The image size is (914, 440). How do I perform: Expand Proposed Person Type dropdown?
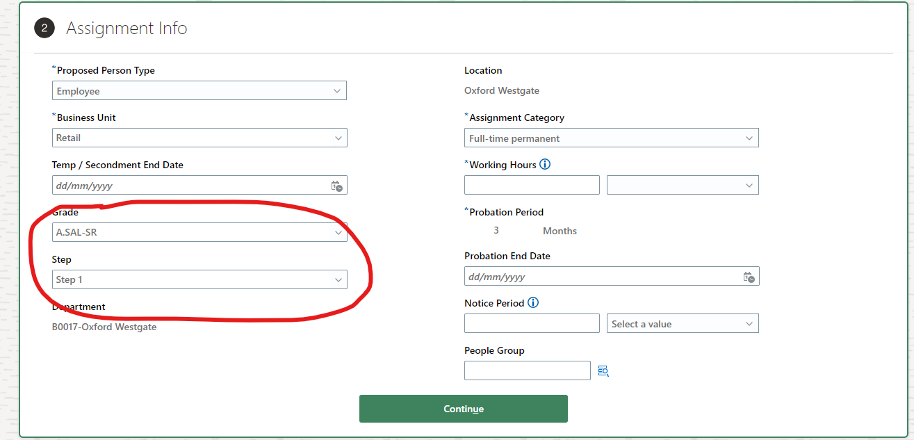pyautogui.click(x=199, y=91)
